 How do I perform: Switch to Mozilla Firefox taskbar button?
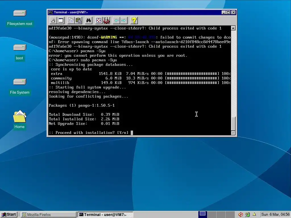(49, 215)
